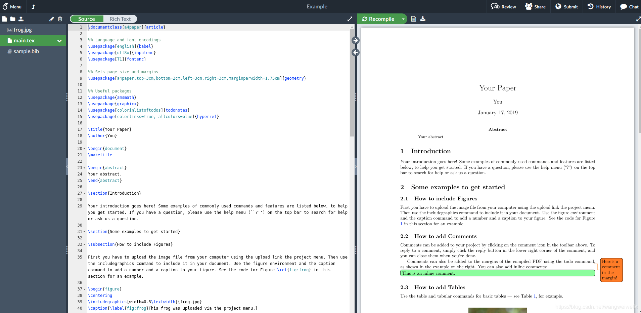Open the Share dialog

pyautogui.click(x=535, y=6)
